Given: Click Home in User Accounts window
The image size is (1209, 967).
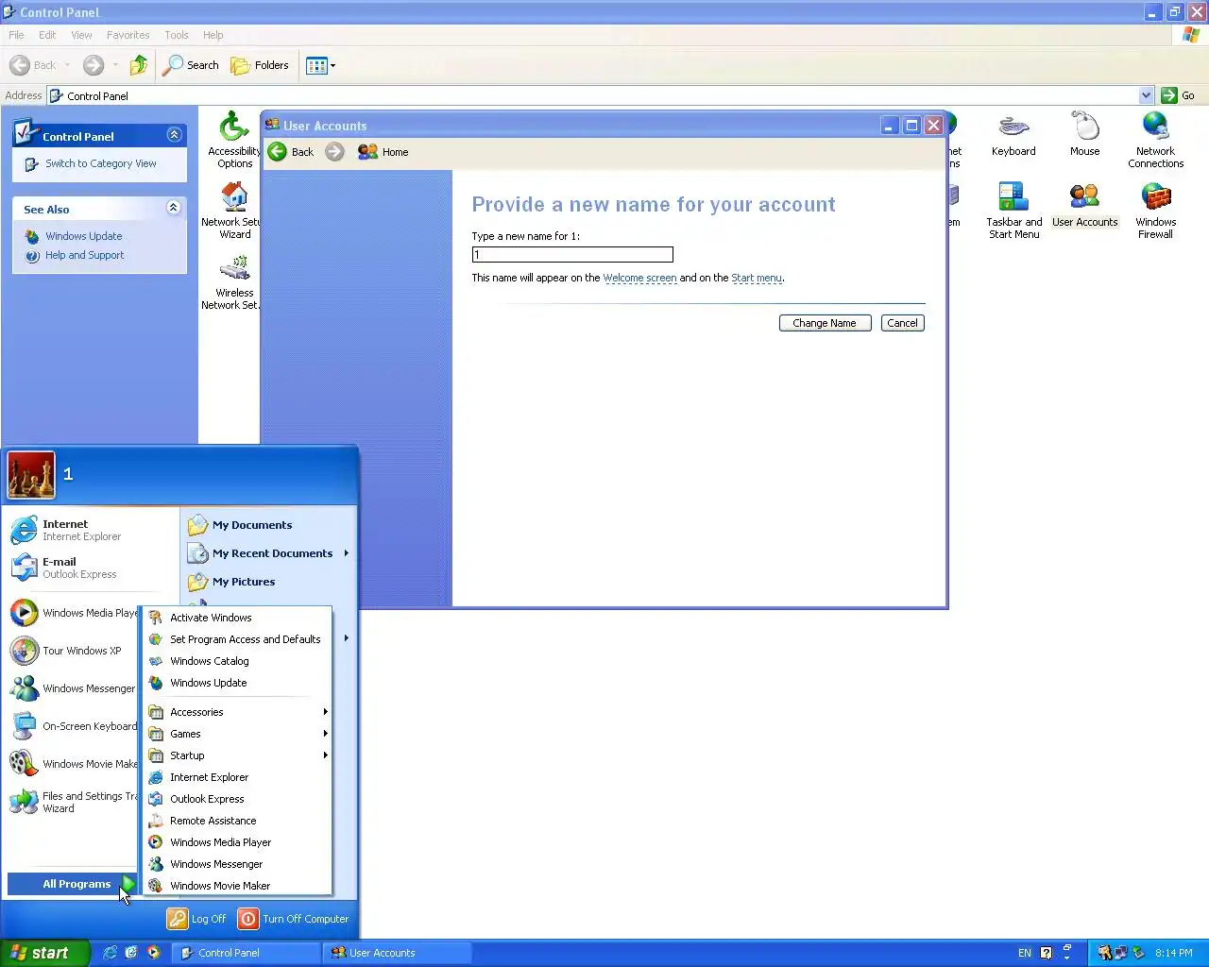Looking at the screenshot, I should (x=383, y=152).
